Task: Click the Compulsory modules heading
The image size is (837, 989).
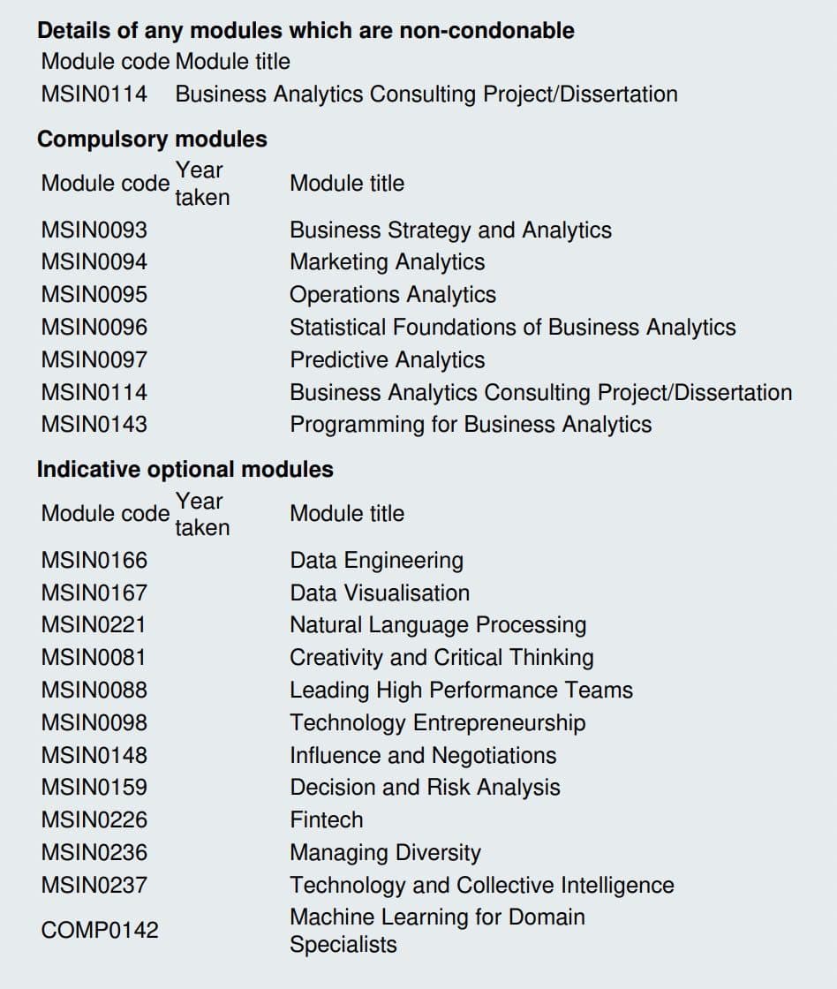Action: pos(152,140)
